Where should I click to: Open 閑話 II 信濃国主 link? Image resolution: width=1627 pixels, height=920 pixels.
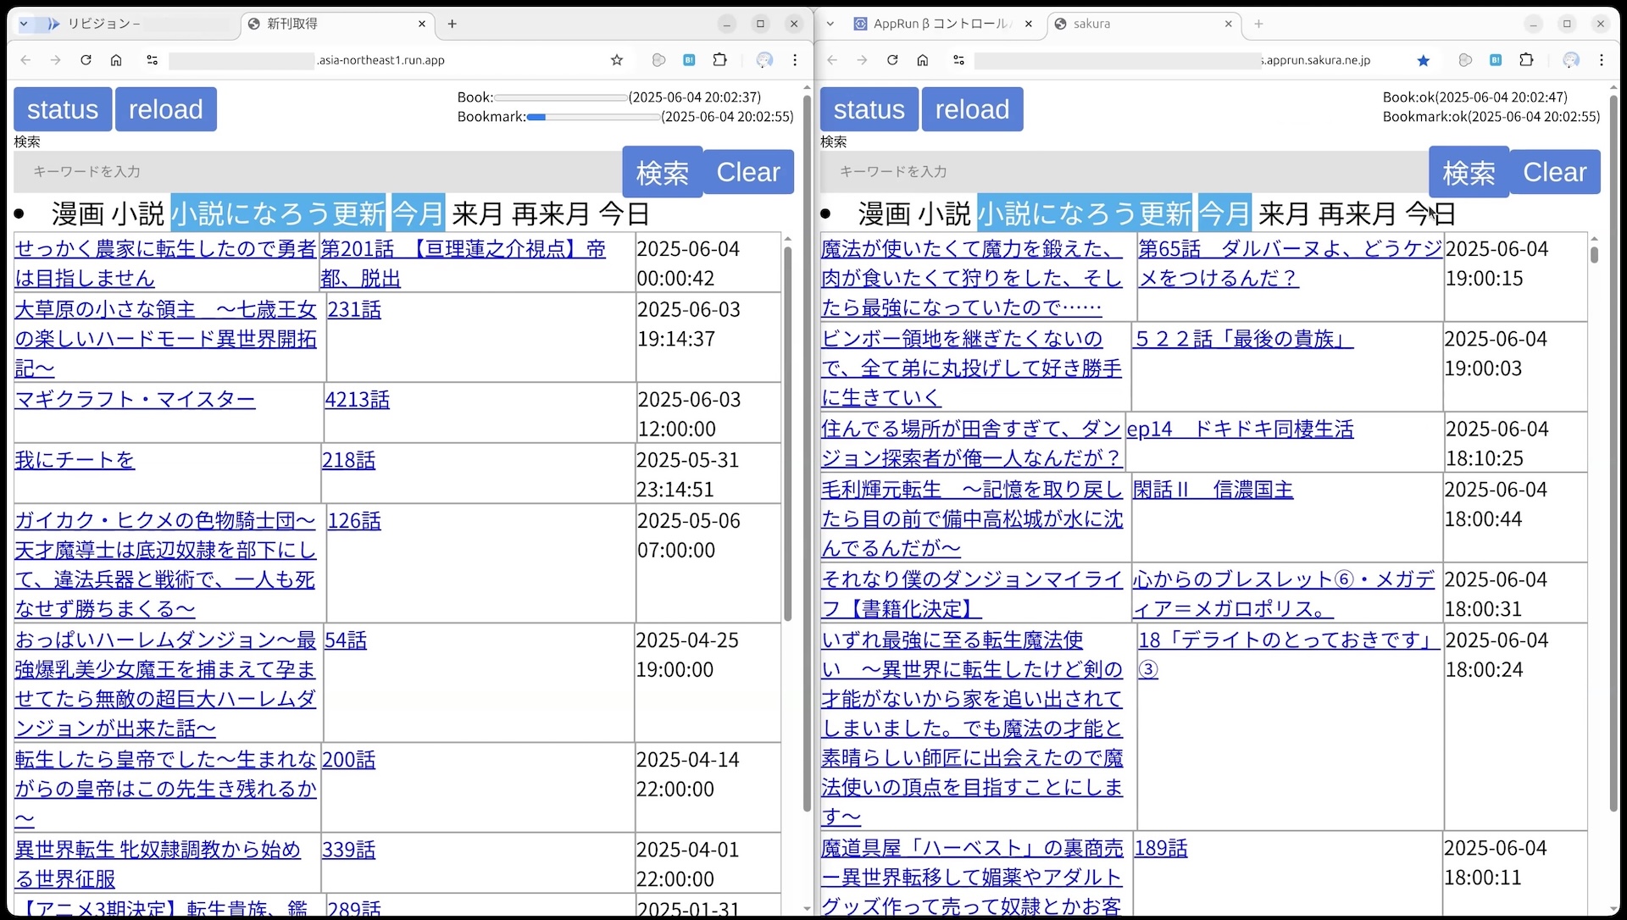point(1213,490)
